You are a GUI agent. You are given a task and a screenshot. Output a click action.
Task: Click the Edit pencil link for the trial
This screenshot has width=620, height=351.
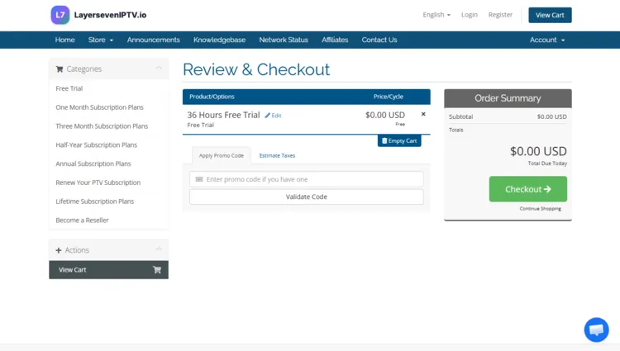click(273, 116)
